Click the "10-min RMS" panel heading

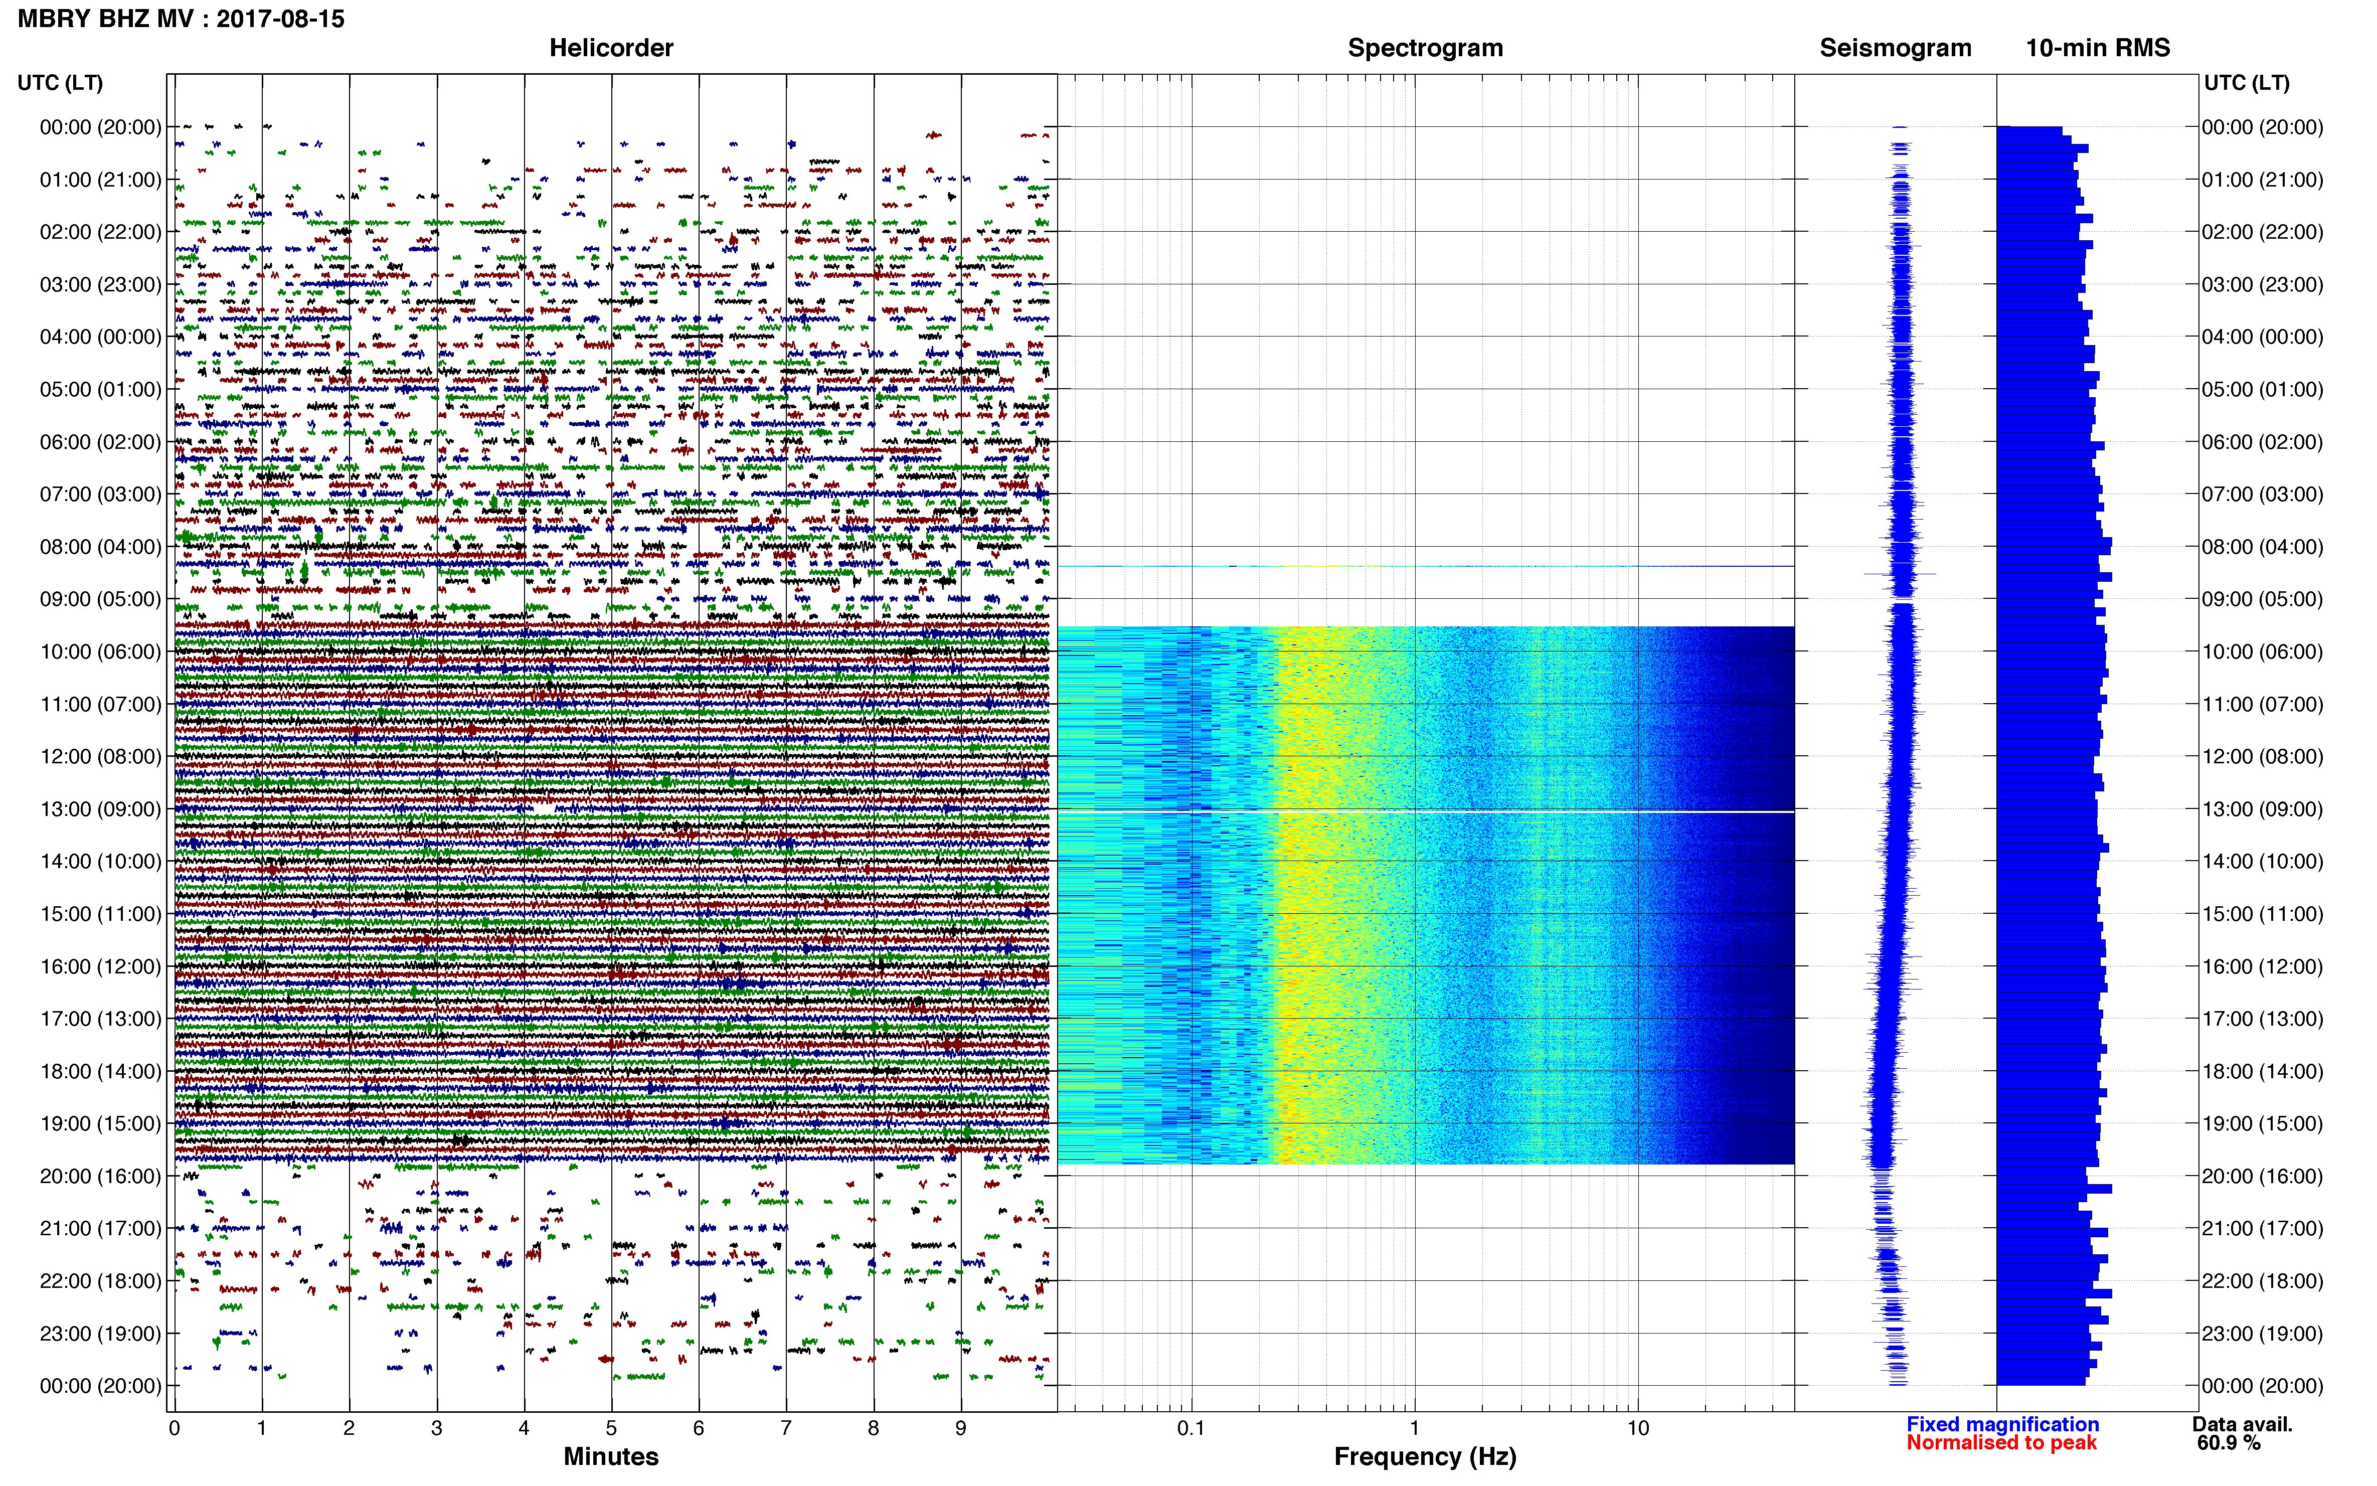2098,47
